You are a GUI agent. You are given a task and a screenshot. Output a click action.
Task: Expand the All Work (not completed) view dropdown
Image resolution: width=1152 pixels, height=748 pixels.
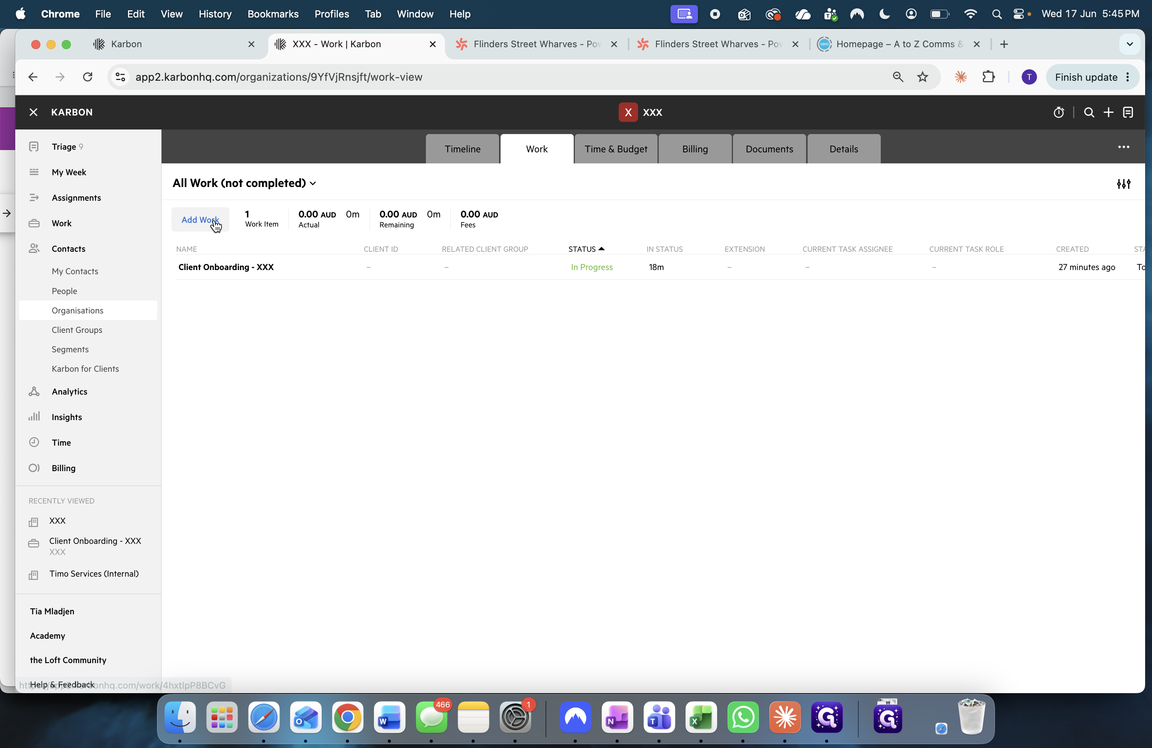coord(245,183)
